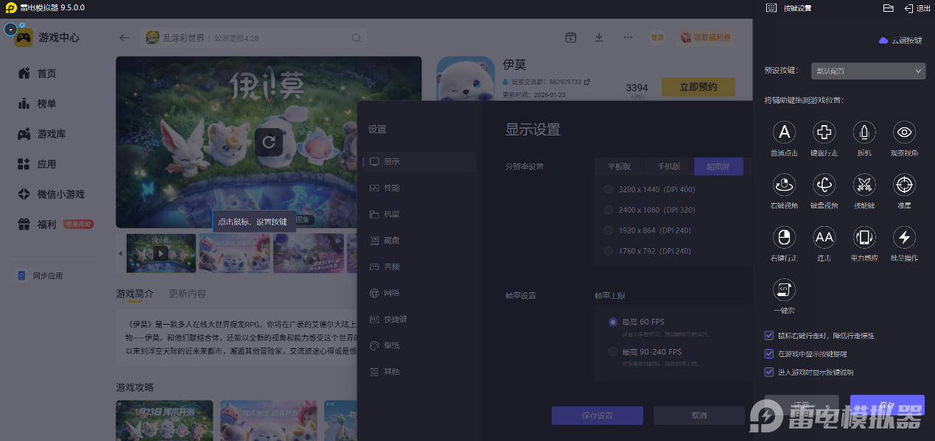
Task: Click the 取消 button in settings
Action: [698, 415]
